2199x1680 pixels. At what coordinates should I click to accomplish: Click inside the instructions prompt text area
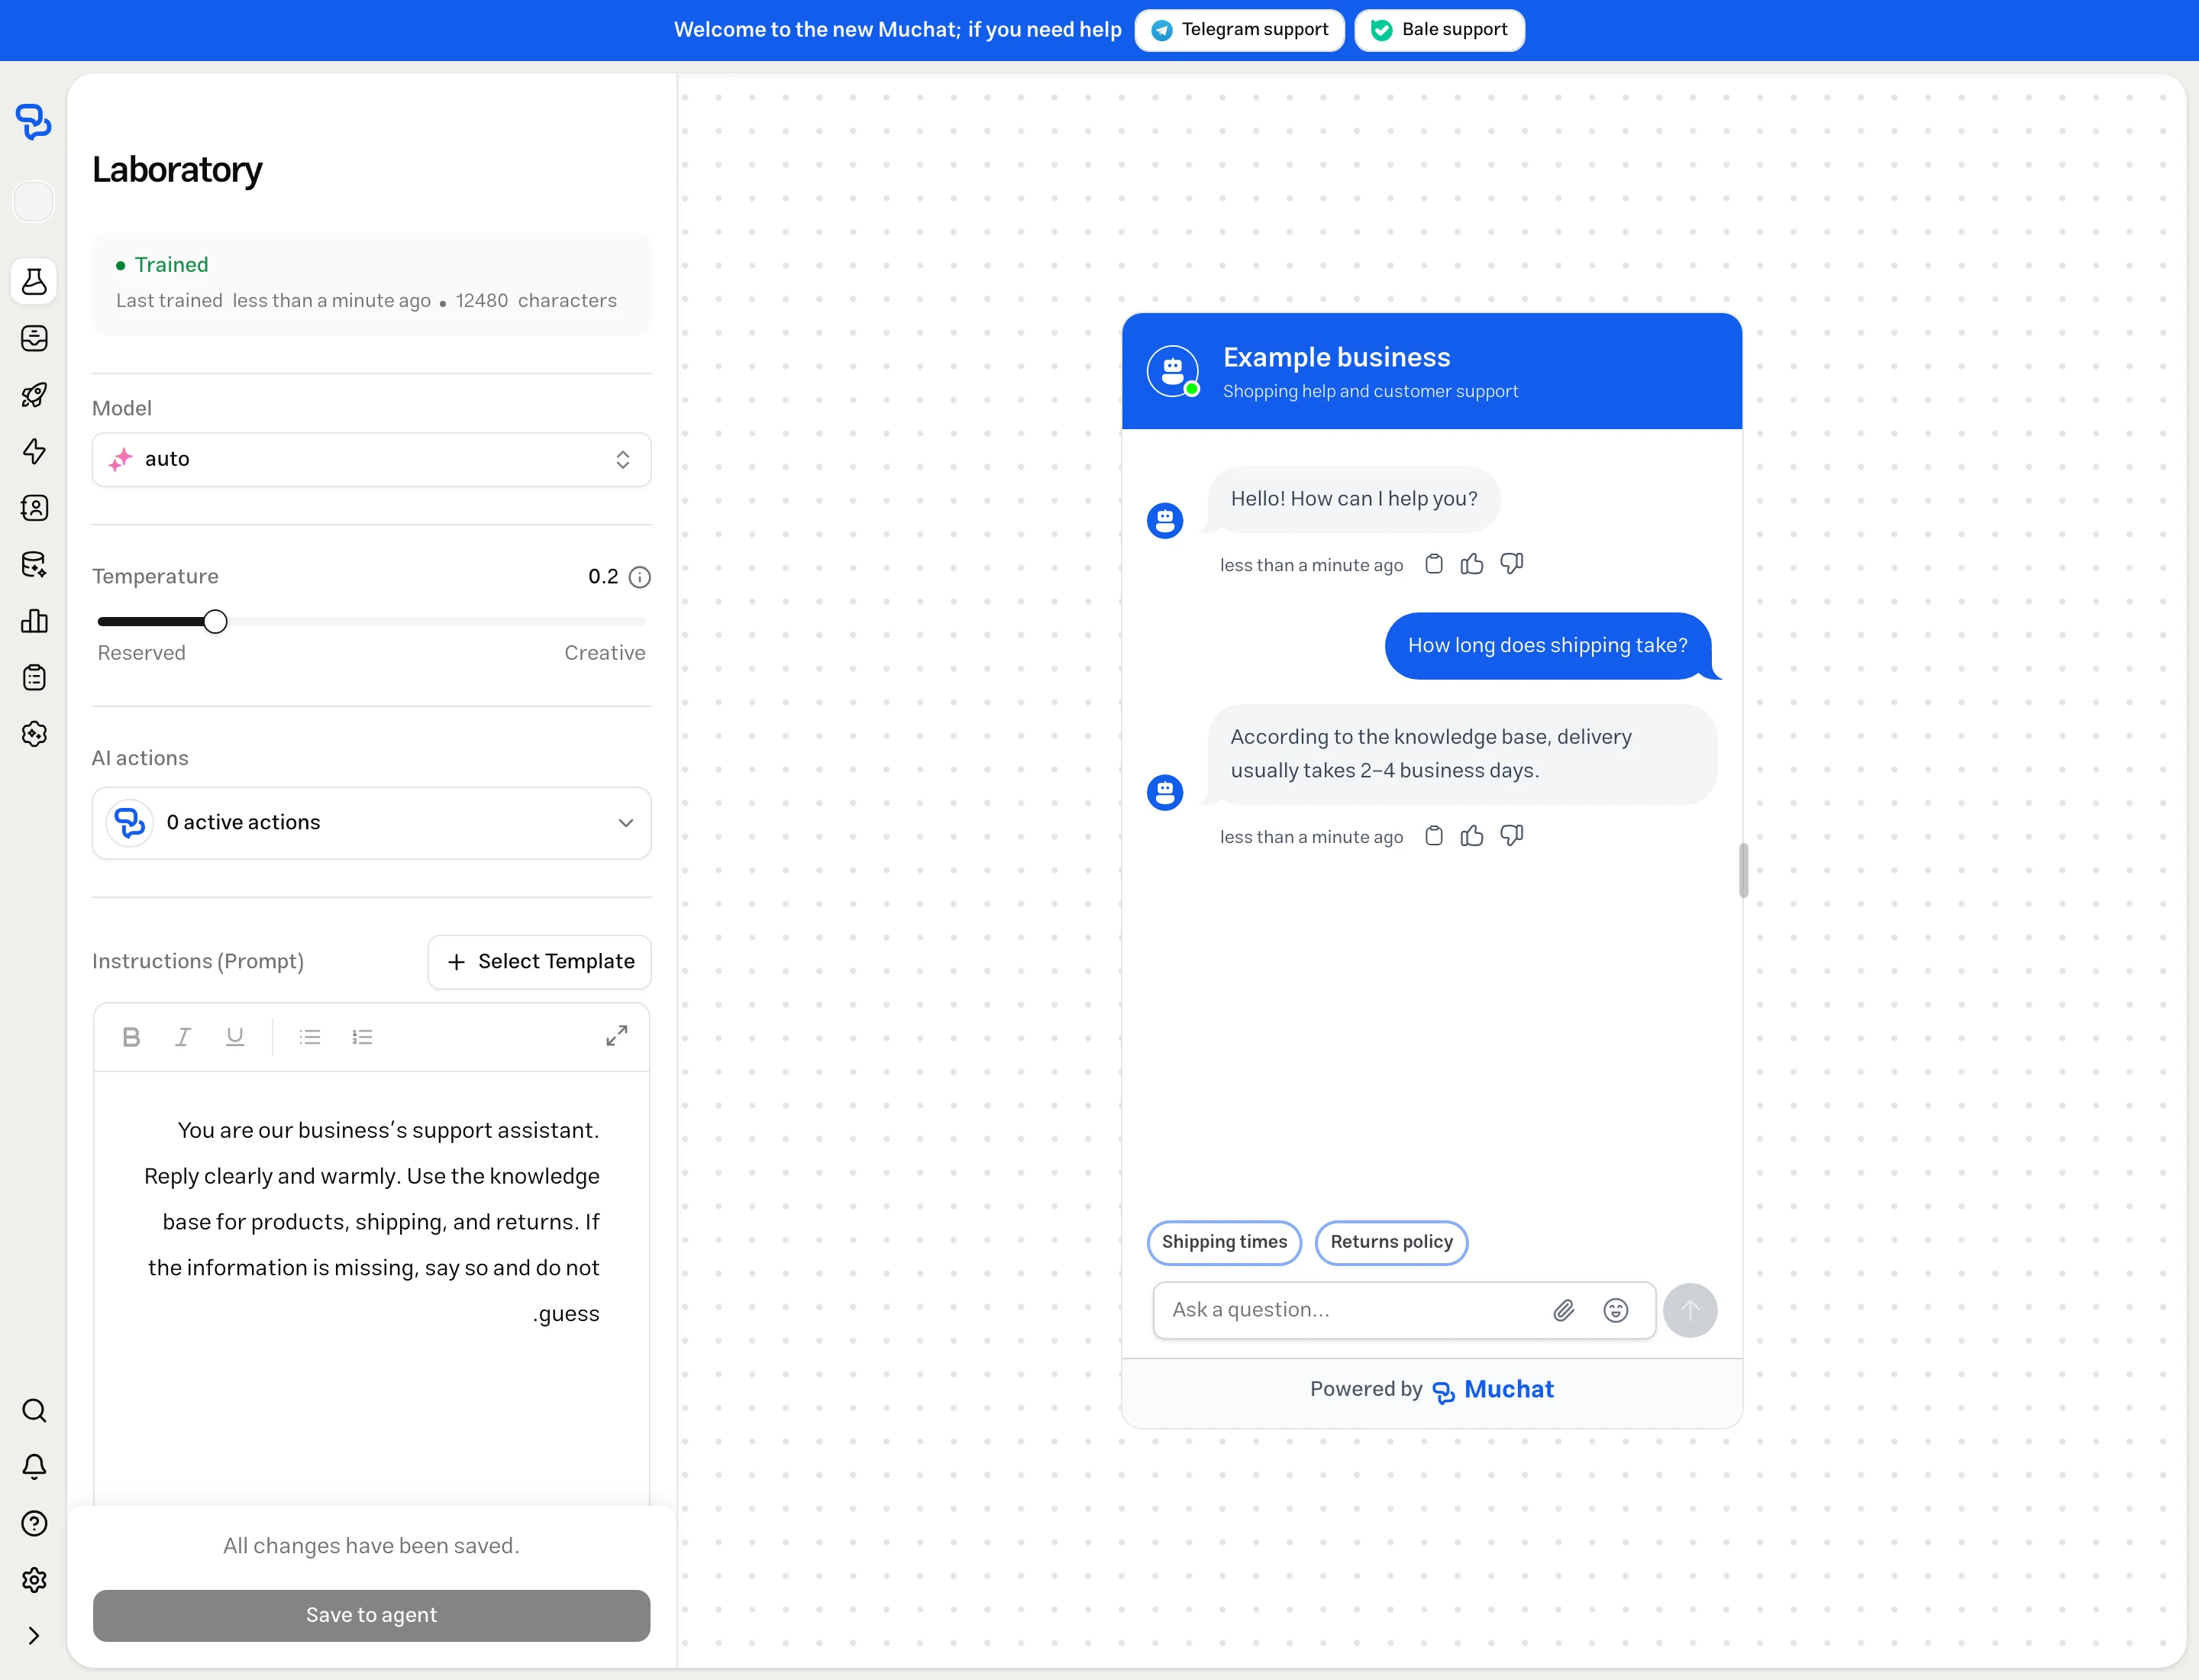(372, 1288)
